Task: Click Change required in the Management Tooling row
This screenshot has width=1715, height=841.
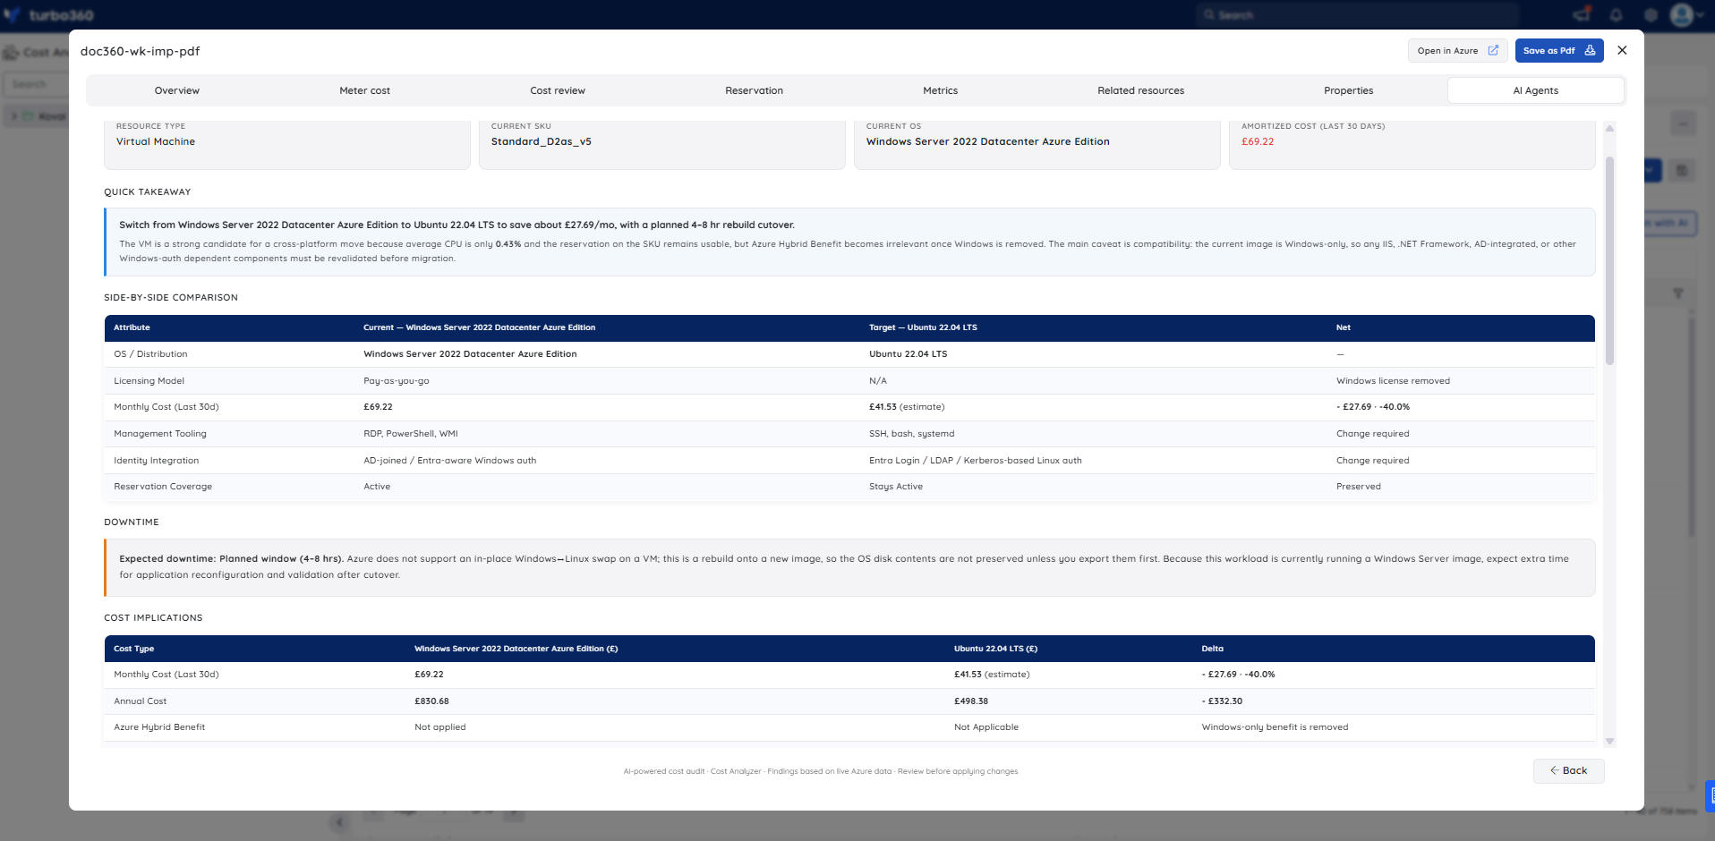Action: [1372, 434]
